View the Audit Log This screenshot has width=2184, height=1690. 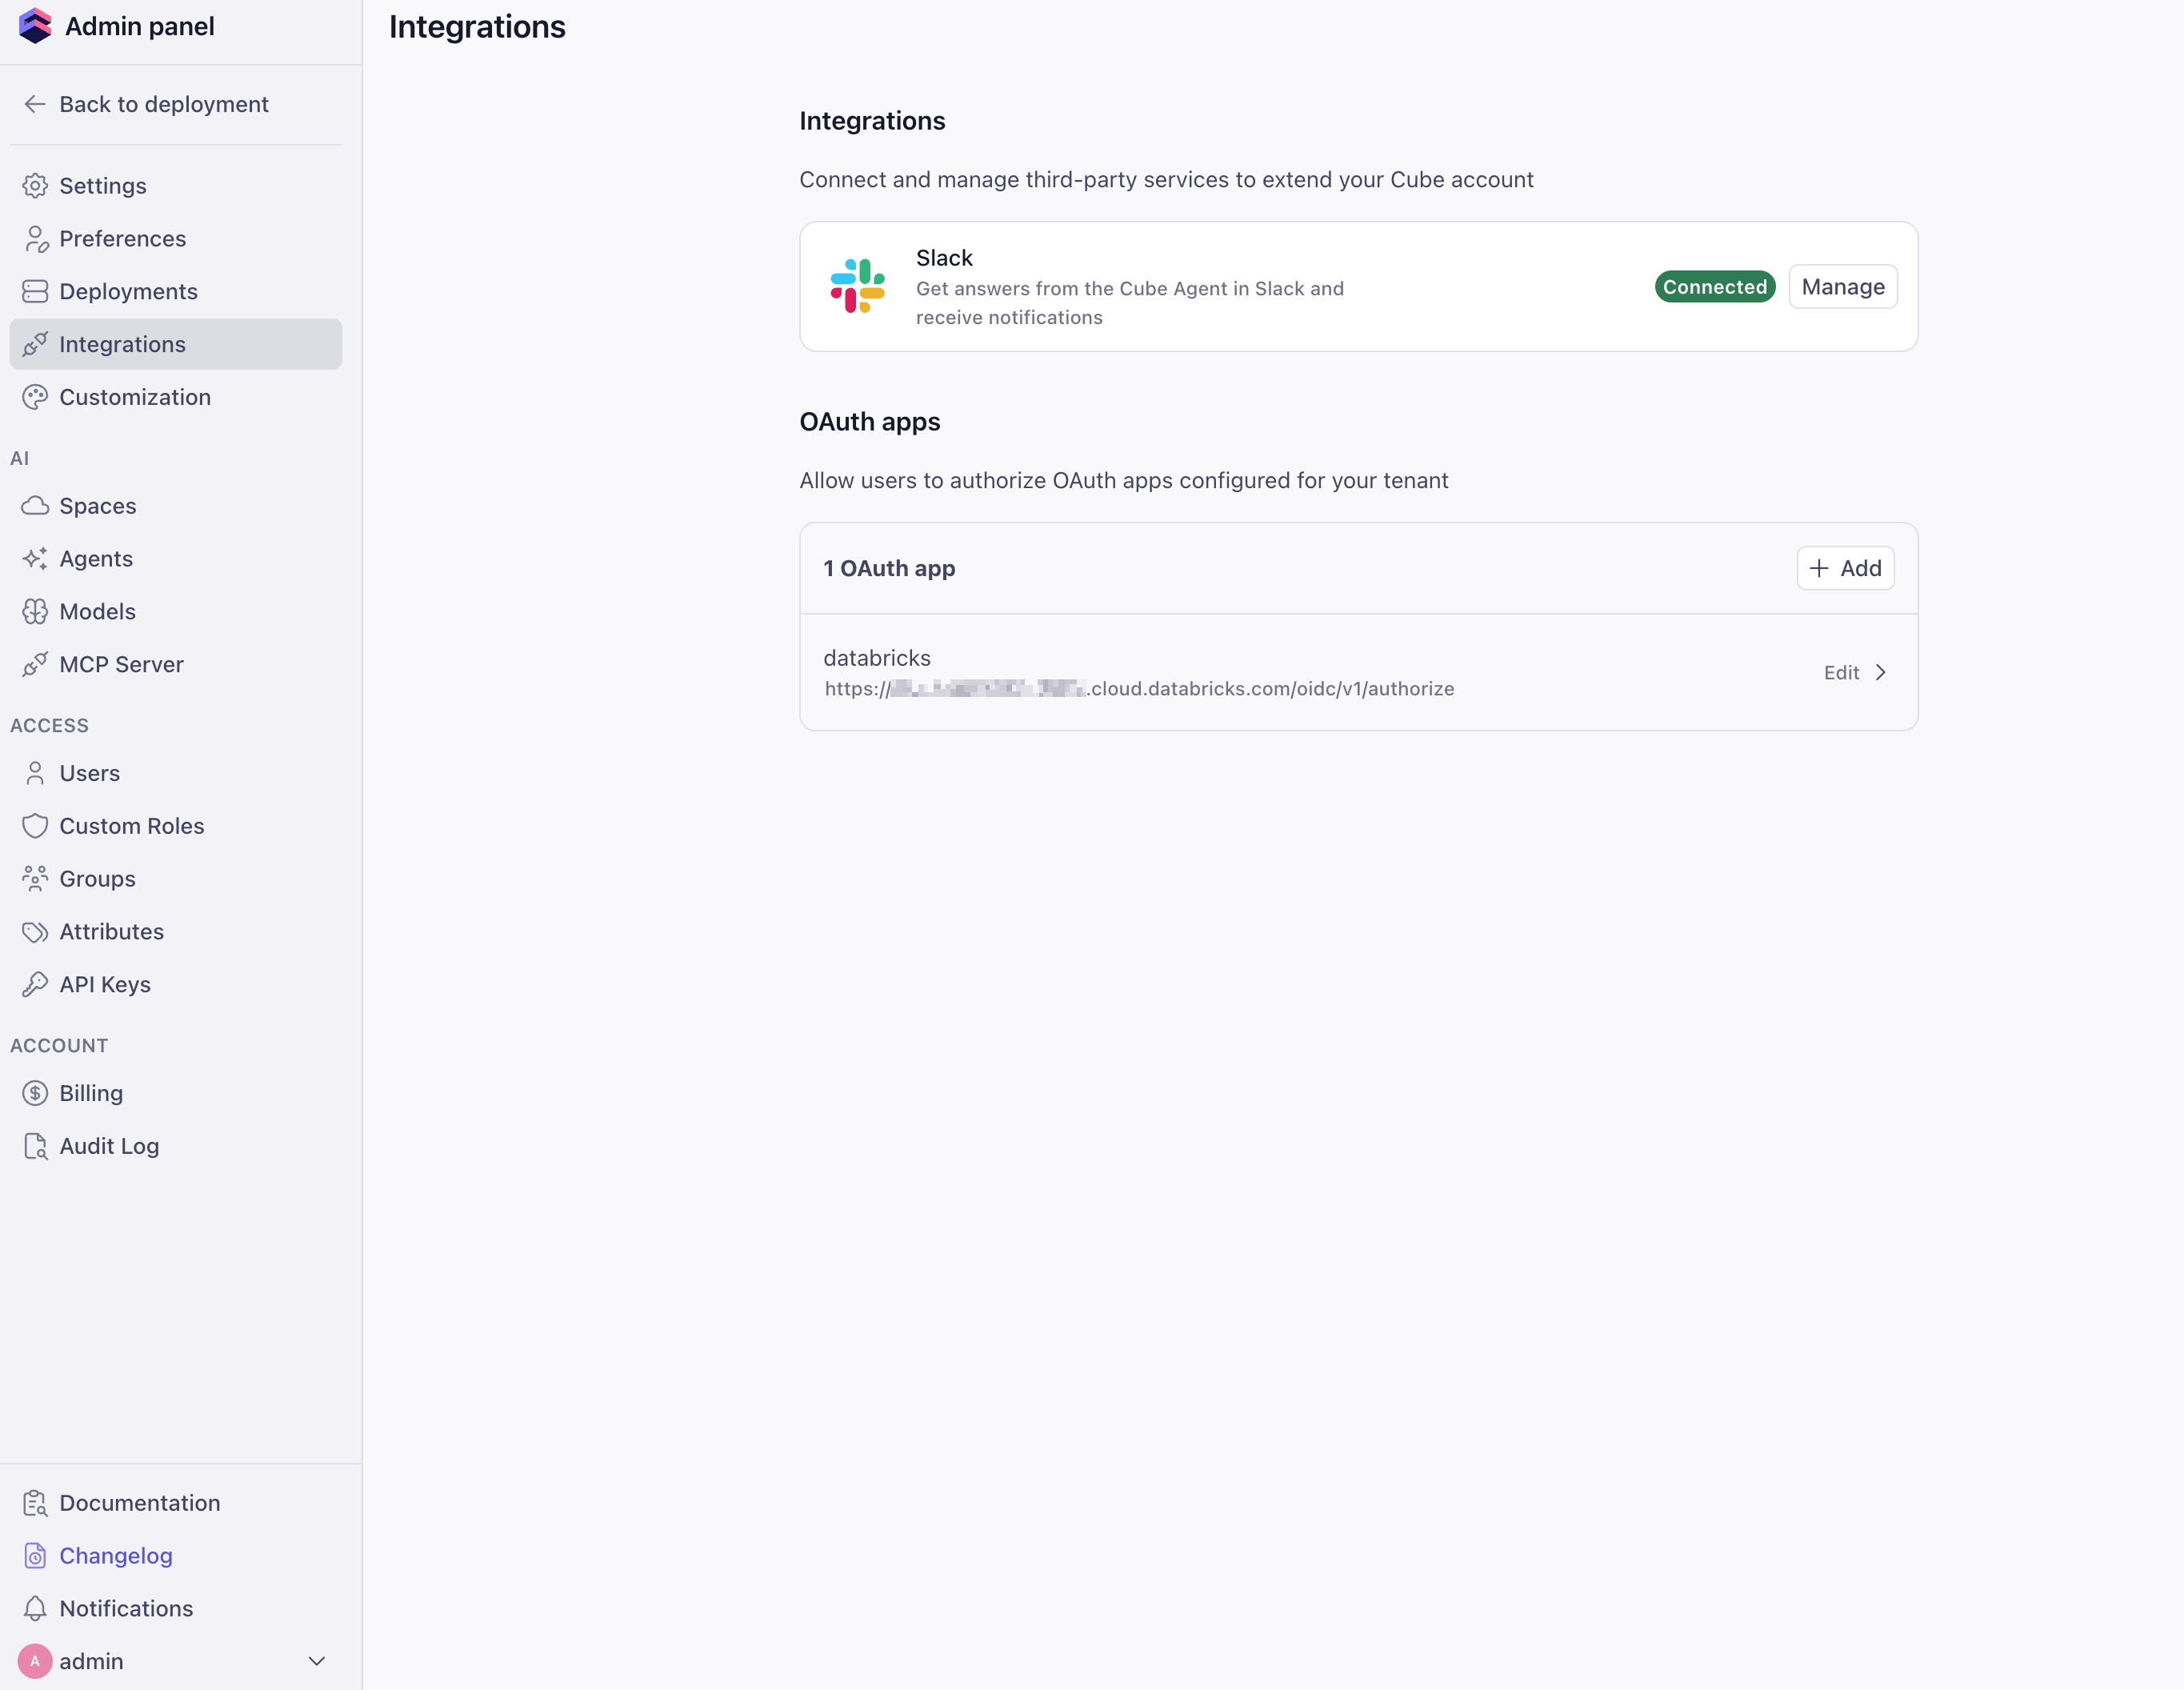(x=176, y=1146)
